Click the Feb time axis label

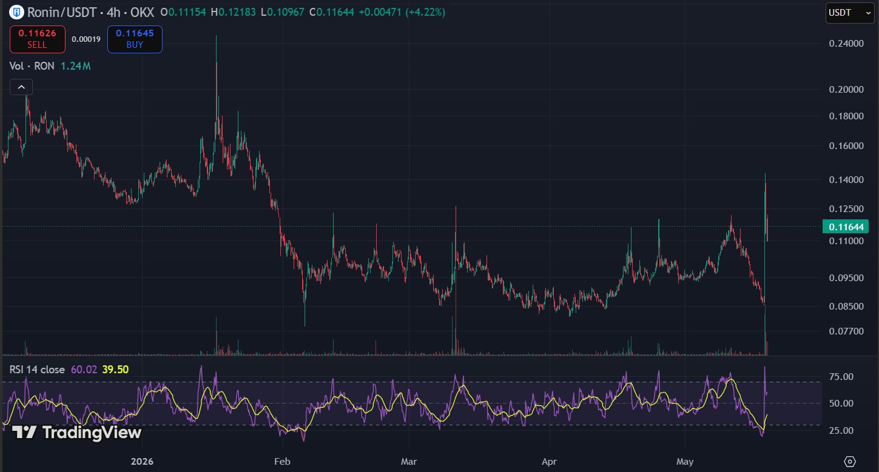tap(283, 461)
